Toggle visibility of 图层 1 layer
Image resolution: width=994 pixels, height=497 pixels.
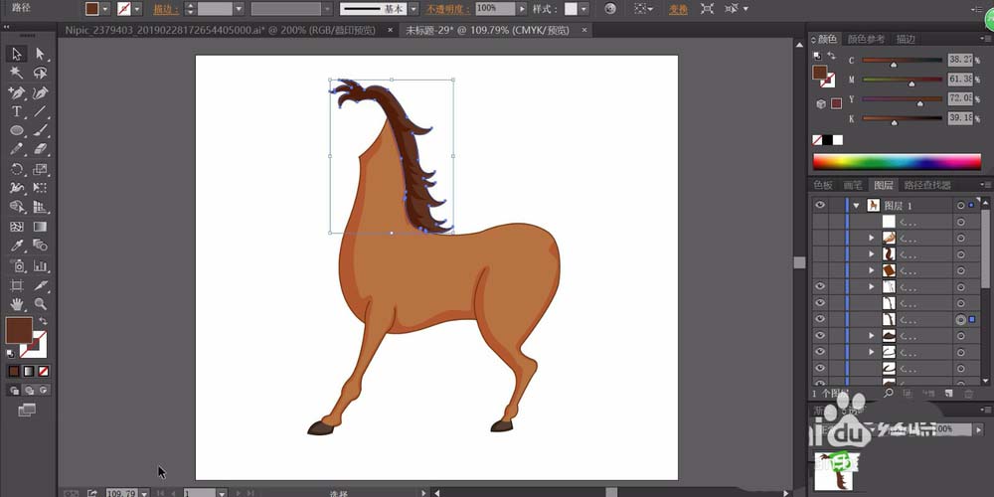tap(820, 205)
